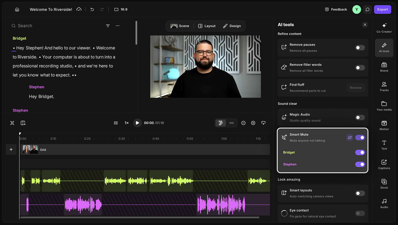Switch to the Layout tab

[207, 26]
